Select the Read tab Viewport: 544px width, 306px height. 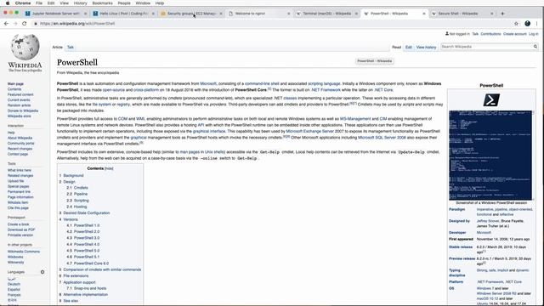pos(397,48)
